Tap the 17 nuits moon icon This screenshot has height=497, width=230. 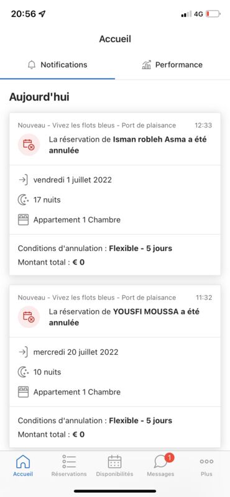pos(23,200)
